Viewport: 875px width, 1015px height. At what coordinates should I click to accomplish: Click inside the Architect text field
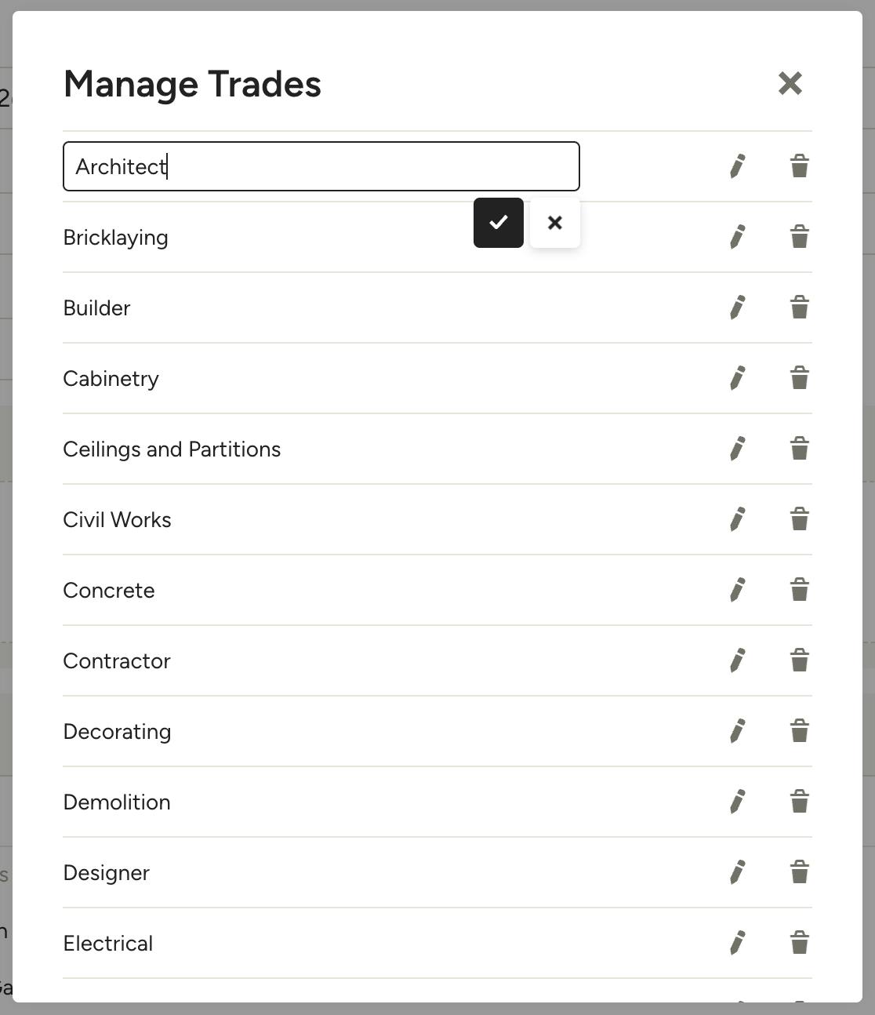click(x=321, y=166)
